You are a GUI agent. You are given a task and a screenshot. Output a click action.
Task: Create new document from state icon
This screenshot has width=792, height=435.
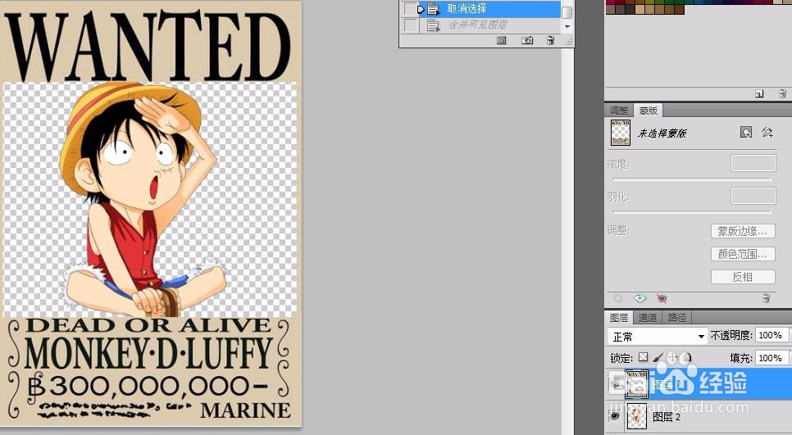pyautogui.click(x=502, y=40)
